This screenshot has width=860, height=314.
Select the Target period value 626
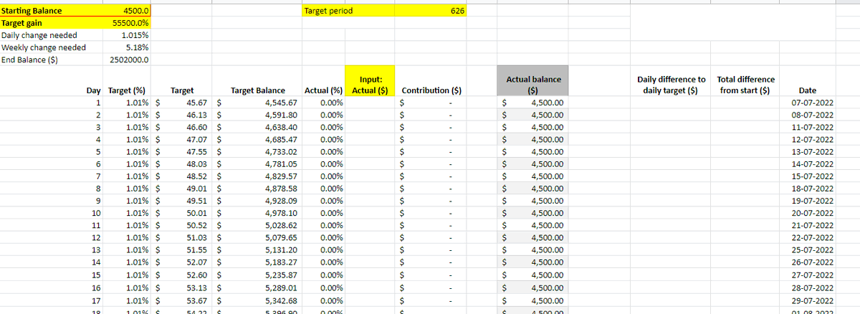pos(430,11)
